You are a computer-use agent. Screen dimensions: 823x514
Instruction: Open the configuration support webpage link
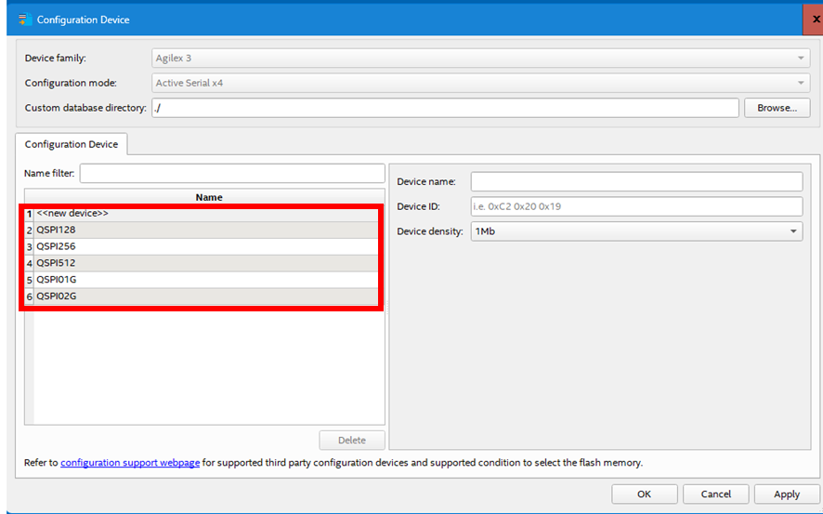tap(130, 463)
